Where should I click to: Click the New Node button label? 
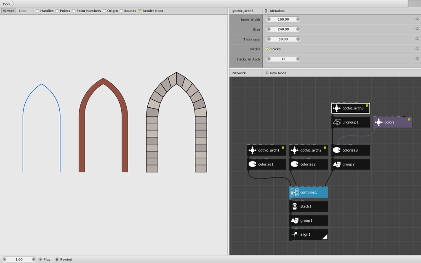pos(278,73)
